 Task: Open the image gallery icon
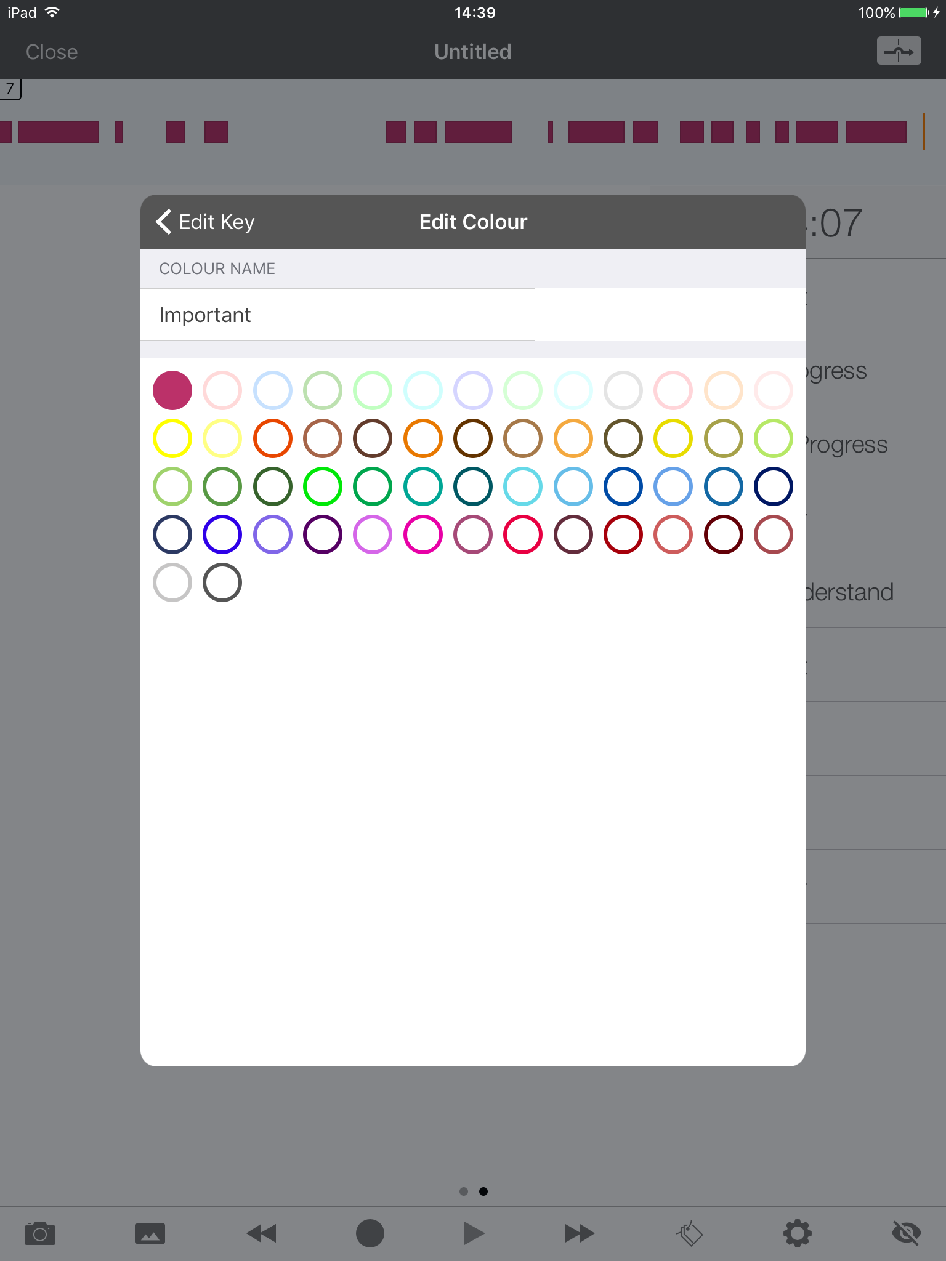150,1233
